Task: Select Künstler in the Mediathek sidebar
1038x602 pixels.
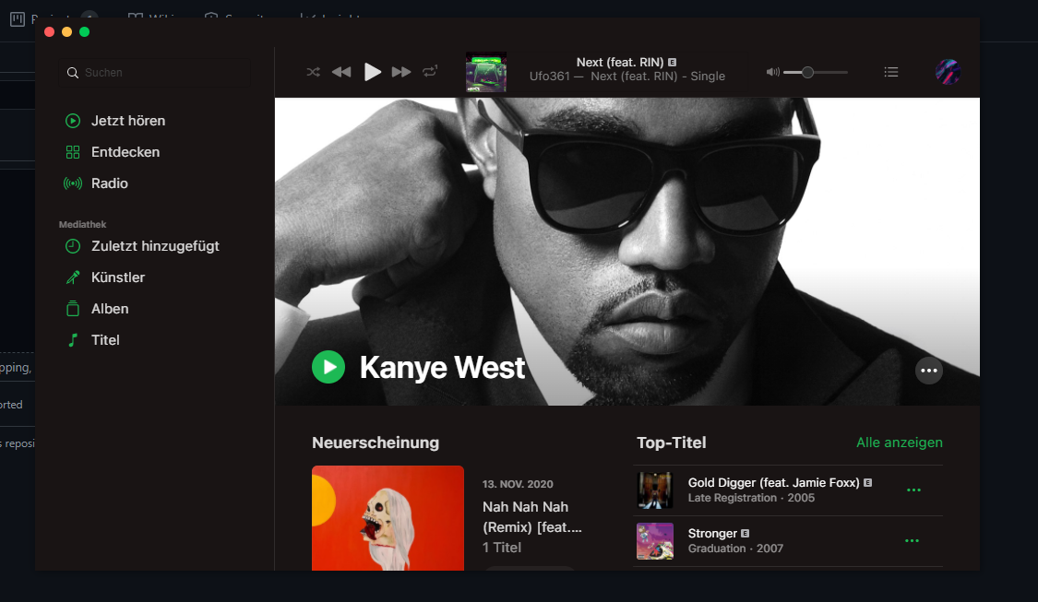Action: [116, 277]
